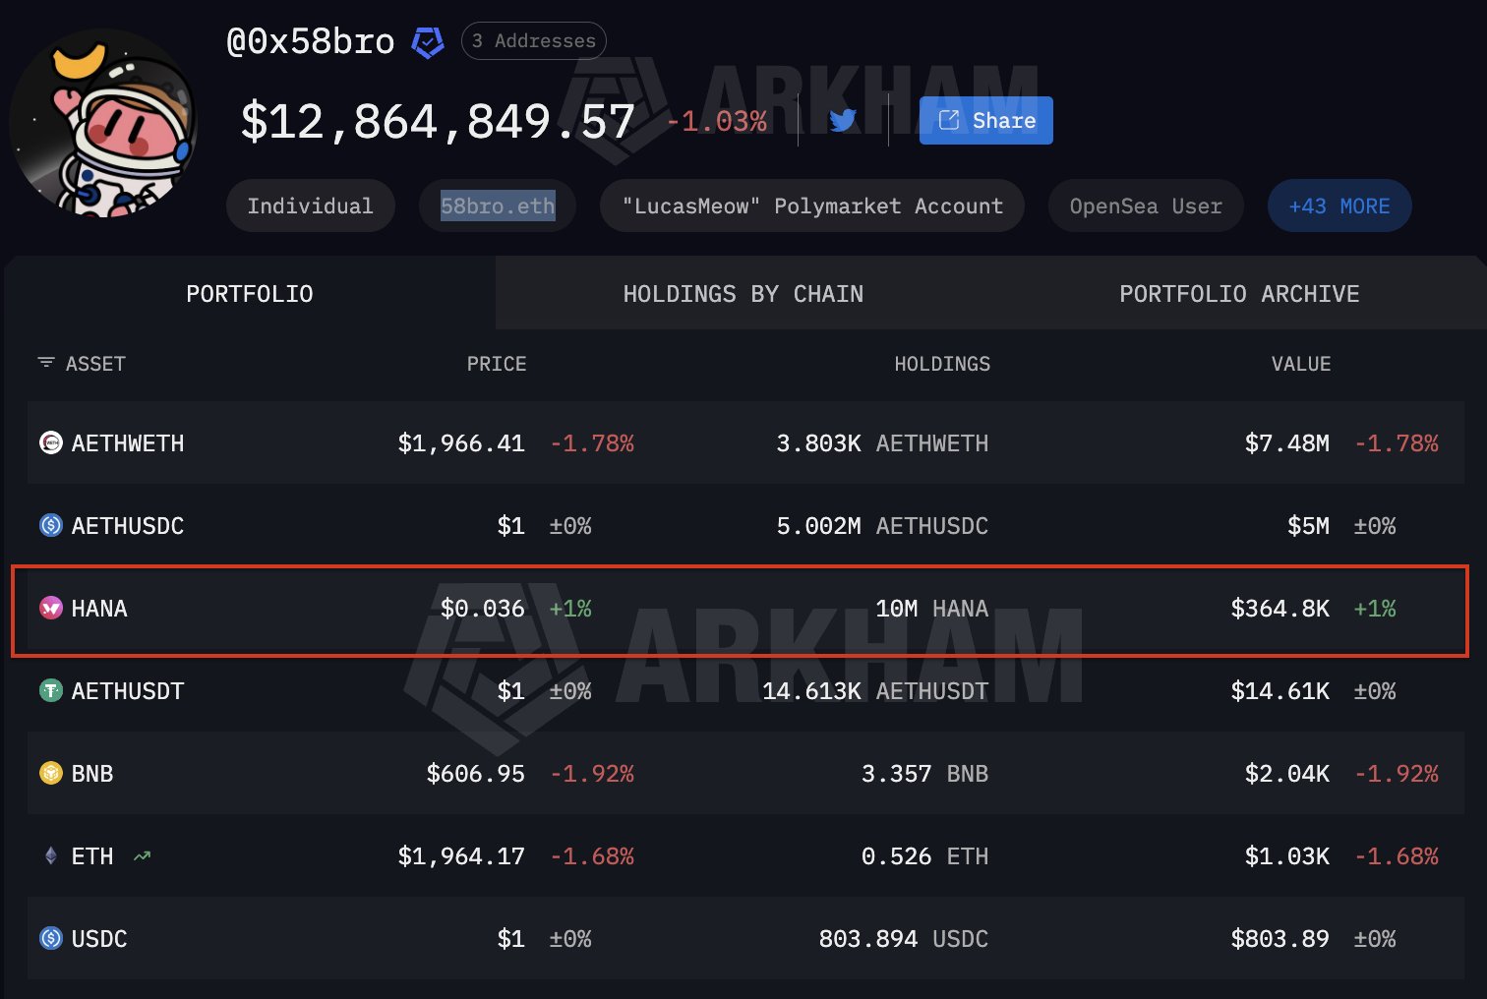Open the ASSET sort filter
This screenshot has width=1487, height=999.
tap(46, 364)
